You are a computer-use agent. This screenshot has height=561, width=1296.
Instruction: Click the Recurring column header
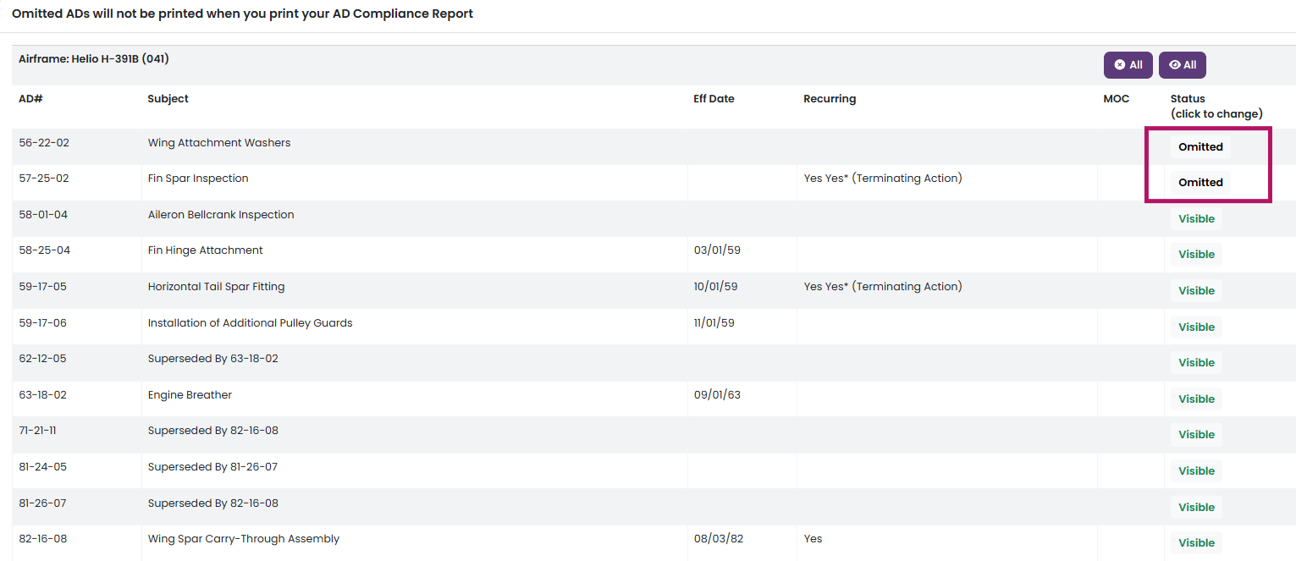tap(830, 99)
